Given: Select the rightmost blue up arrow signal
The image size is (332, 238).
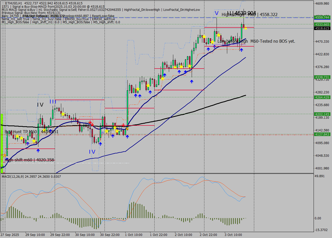Looking at the screenshot, I should pyautogui.click(x=241, y=50).
